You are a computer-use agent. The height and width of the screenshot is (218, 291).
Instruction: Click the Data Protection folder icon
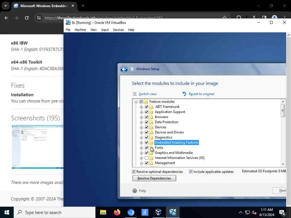coord(151,122)
